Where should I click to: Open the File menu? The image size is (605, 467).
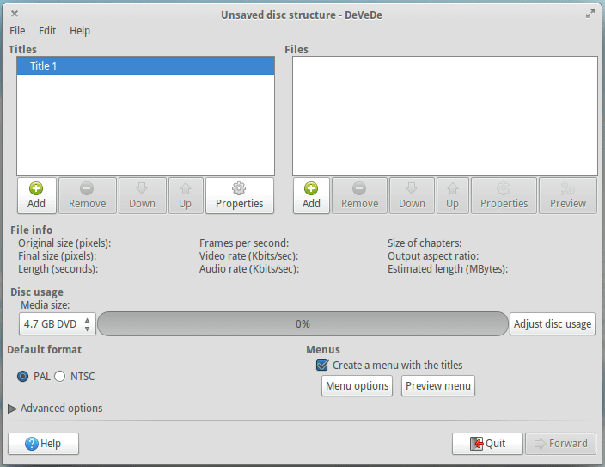coord(17,30)
